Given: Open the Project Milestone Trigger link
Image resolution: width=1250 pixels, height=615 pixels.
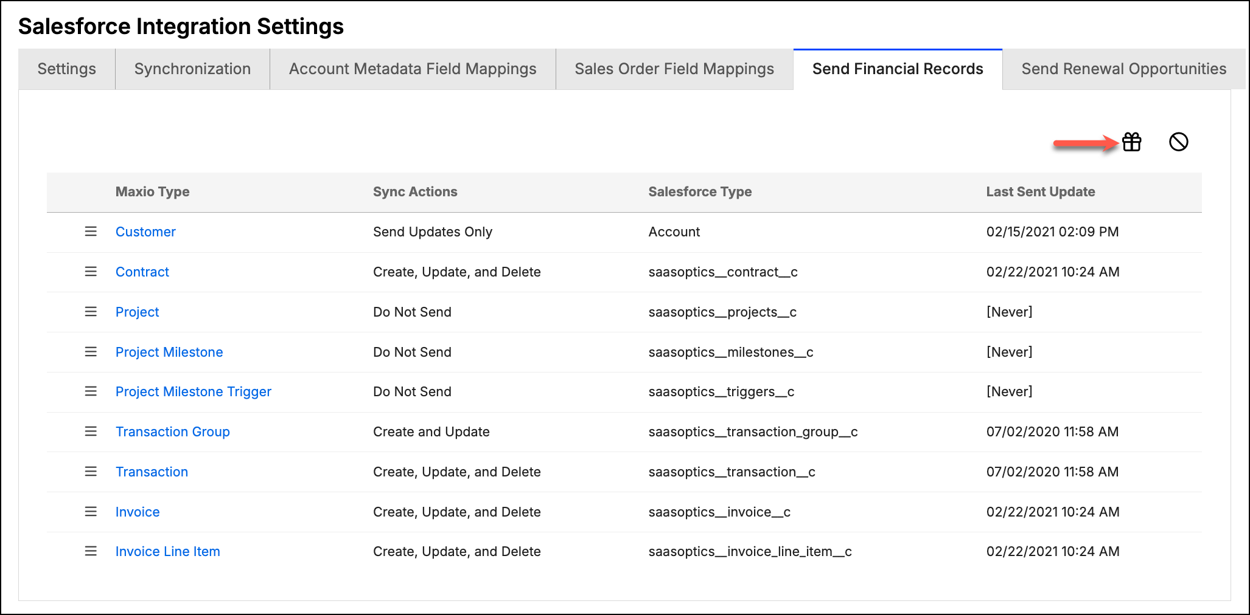Looking at the screenshot, I should (x=194, y=391).
